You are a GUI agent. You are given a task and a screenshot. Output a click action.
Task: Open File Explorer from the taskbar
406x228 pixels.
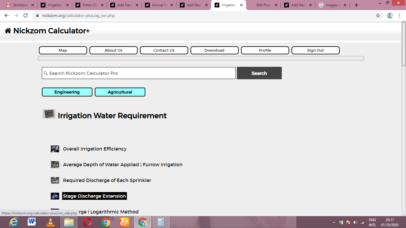coord(69,222)
